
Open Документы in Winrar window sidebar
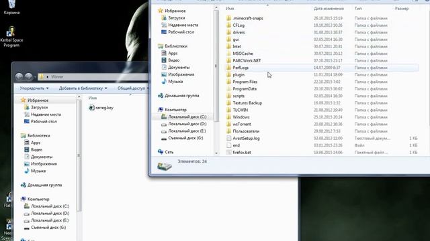(38, 157)
